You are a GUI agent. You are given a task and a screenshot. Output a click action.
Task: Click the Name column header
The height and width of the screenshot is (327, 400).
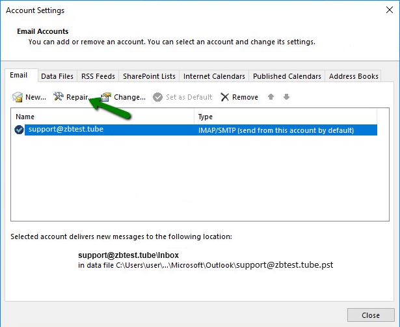click(103, 117)
